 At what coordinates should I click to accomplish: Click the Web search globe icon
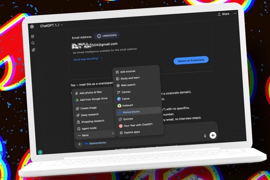[118, 85]
